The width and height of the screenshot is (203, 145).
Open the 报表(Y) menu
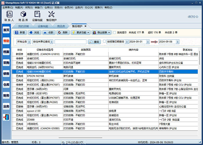[x=99, y=8]
